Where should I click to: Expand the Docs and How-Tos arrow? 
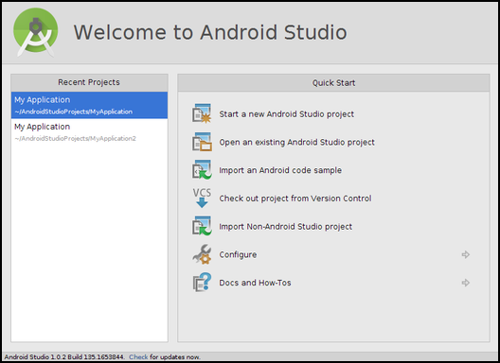click(x=466, y=283)
